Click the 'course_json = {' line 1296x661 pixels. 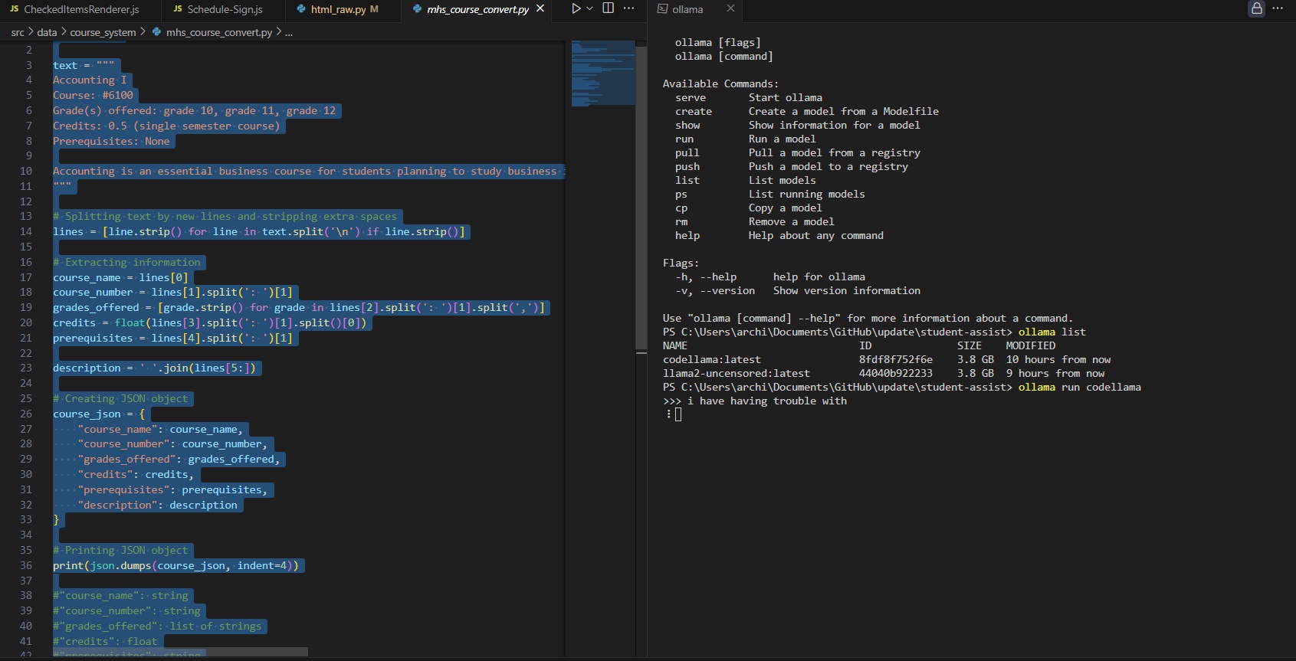click(x=99, y=414)
